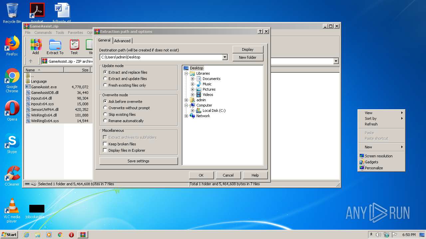Select Local Disk (C:) in folder tree
This screenshot has height=239, width=426.
click(214, 111)
